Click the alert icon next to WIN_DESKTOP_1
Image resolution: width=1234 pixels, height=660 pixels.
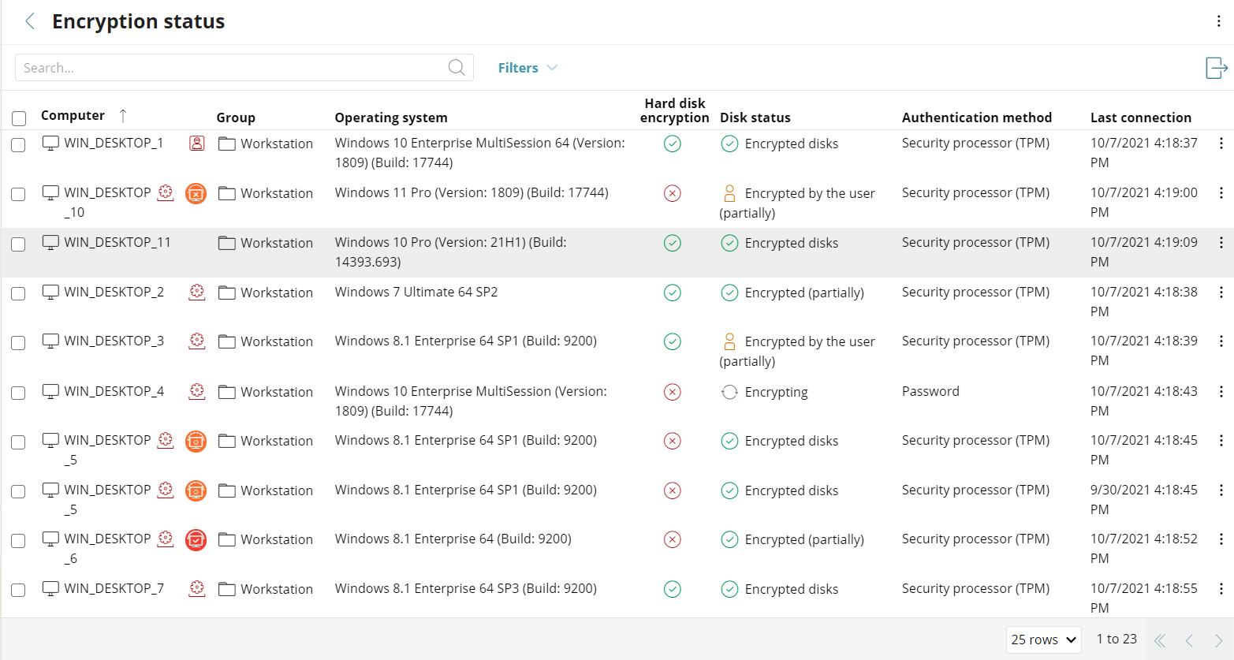pyautogui.click(x=196, y=144)
